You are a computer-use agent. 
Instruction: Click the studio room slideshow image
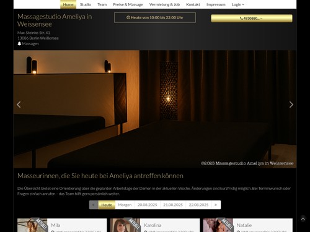[x=155, y=109]
